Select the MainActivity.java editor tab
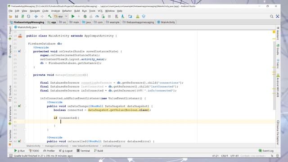Viewport: 288px width, 162px height. pyautogui.click(x=27, y=27)
